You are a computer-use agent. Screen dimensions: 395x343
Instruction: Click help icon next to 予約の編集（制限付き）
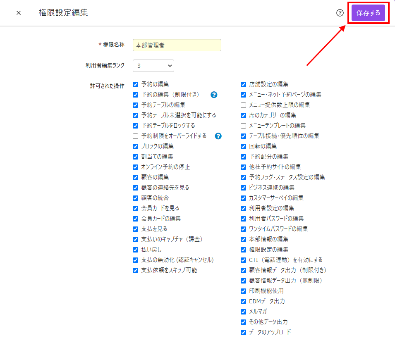tap(214, 95)
